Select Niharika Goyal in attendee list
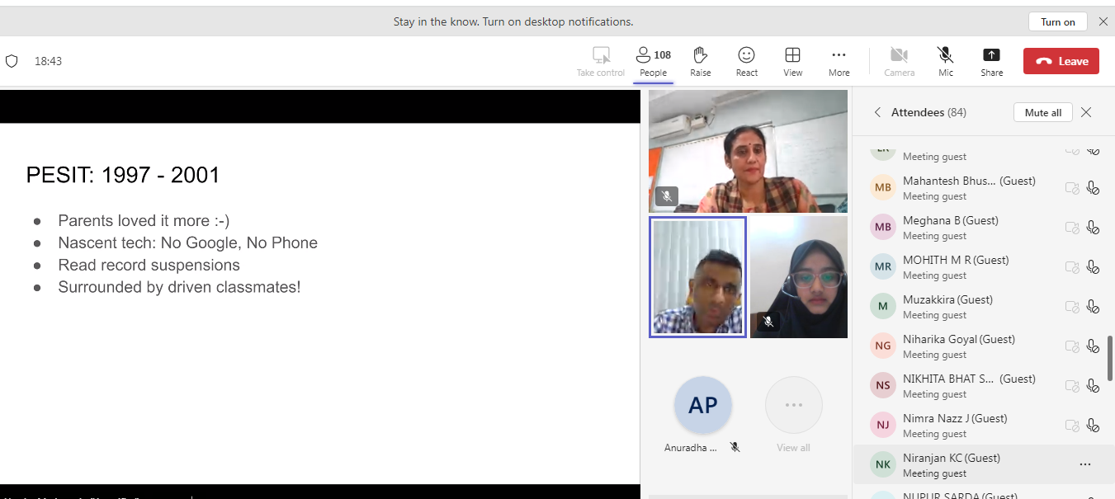Screen dimensions: 1115x499 pos(958,340)
